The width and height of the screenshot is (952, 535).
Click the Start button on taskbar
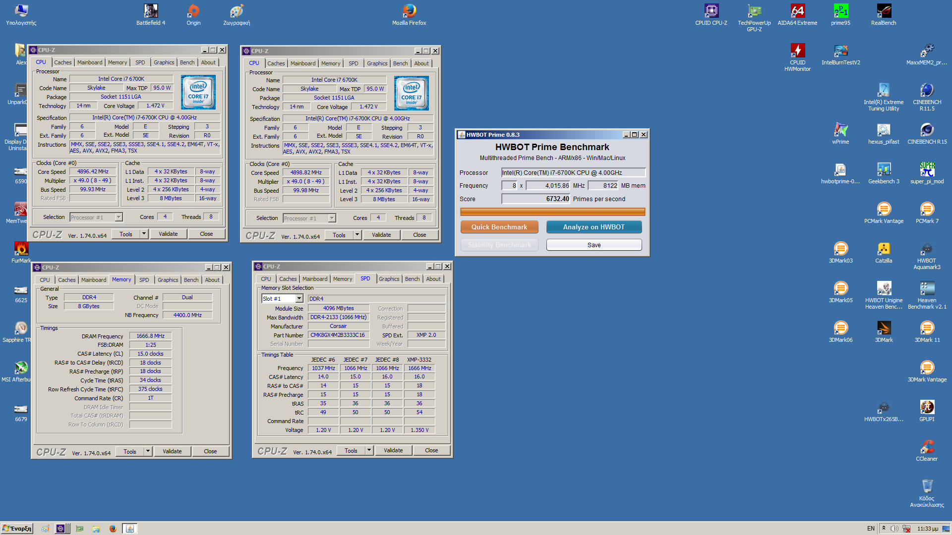(17, 529)
